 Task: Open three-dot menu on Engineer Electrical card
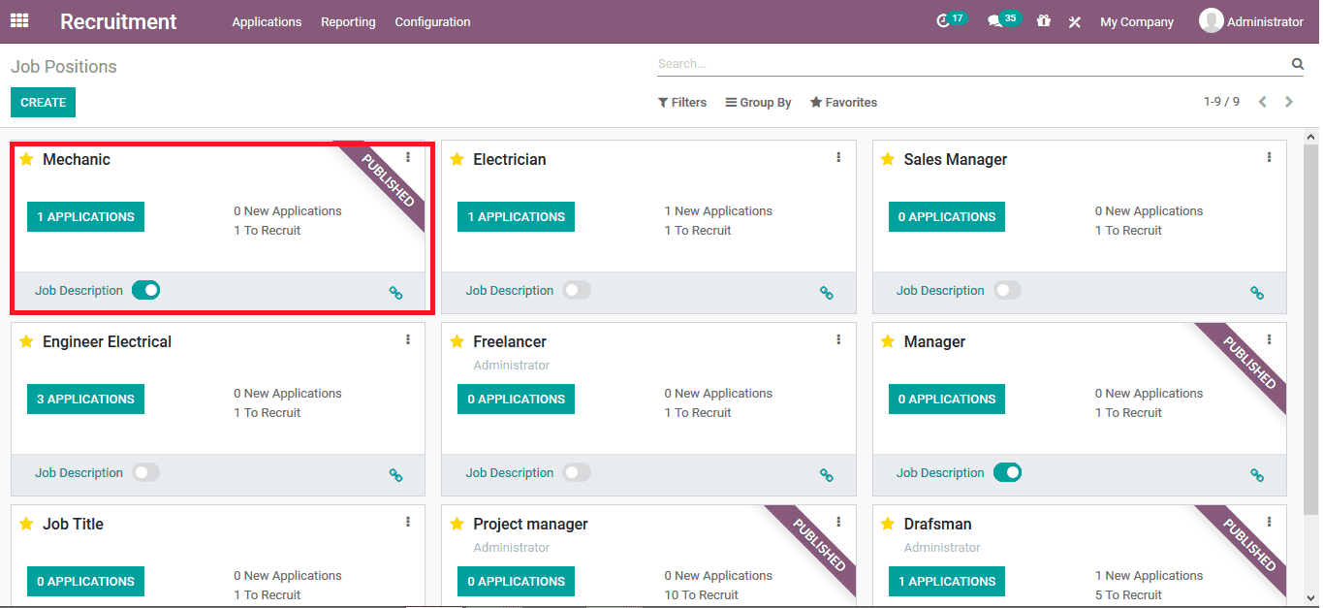click(x=408, y=339)
